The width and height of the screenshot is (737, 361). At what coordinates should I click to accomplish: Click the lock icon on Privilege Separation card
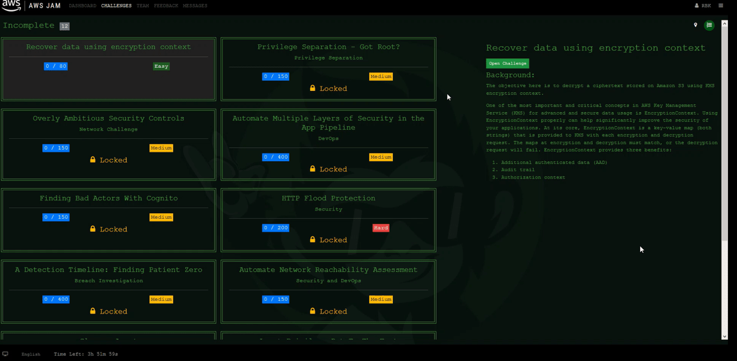[313, 88]
